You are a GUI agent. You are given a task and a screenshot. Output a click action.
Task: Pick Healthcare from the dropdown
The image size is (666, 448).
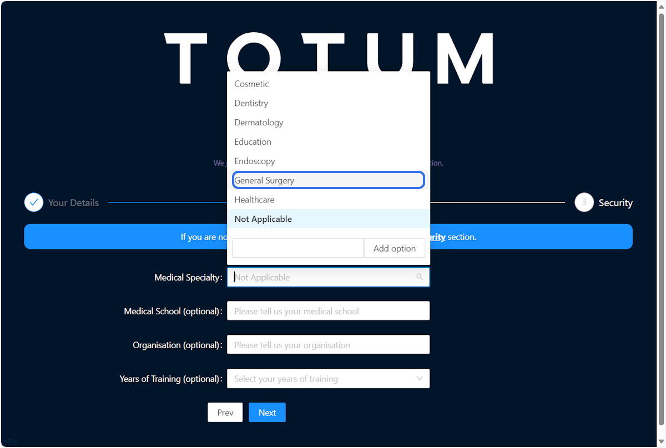pos(329,200)
